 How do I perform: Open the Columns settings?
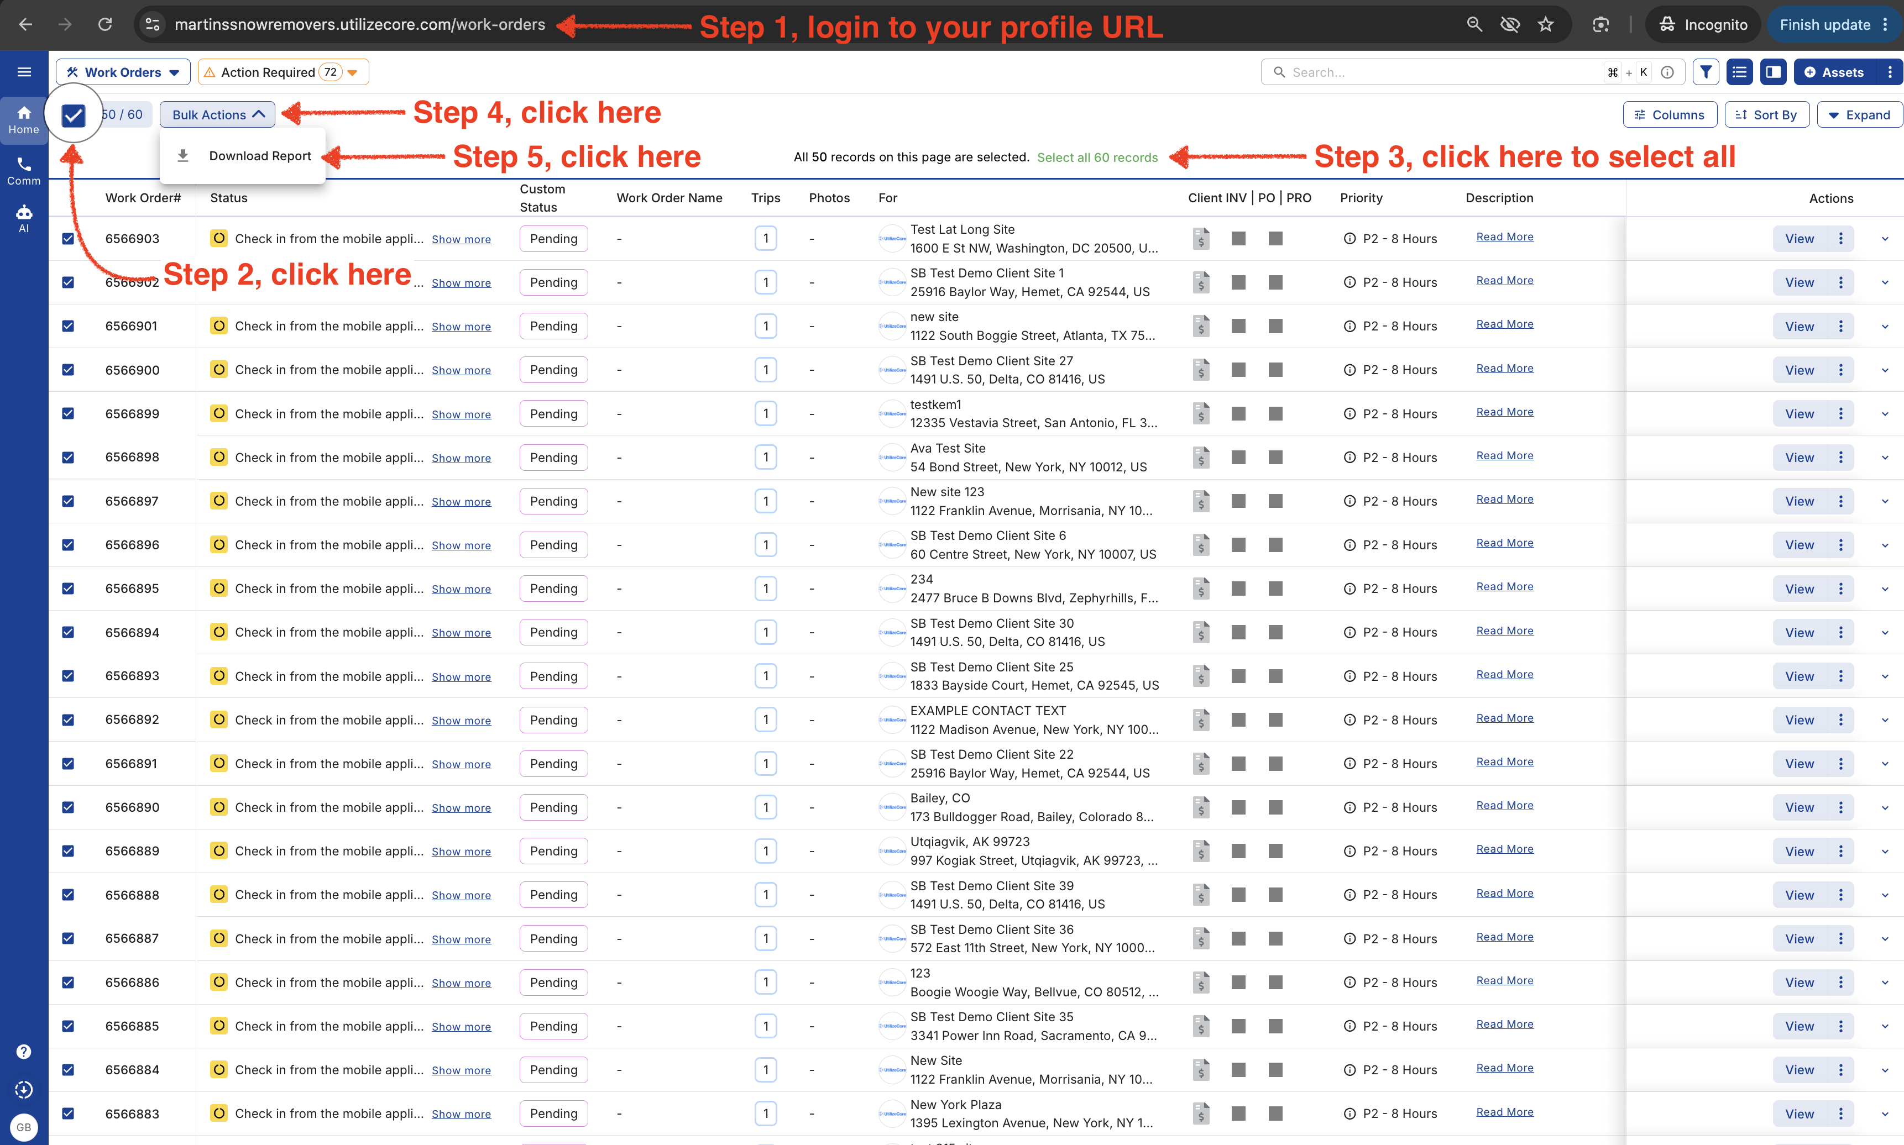(1670, 115)
